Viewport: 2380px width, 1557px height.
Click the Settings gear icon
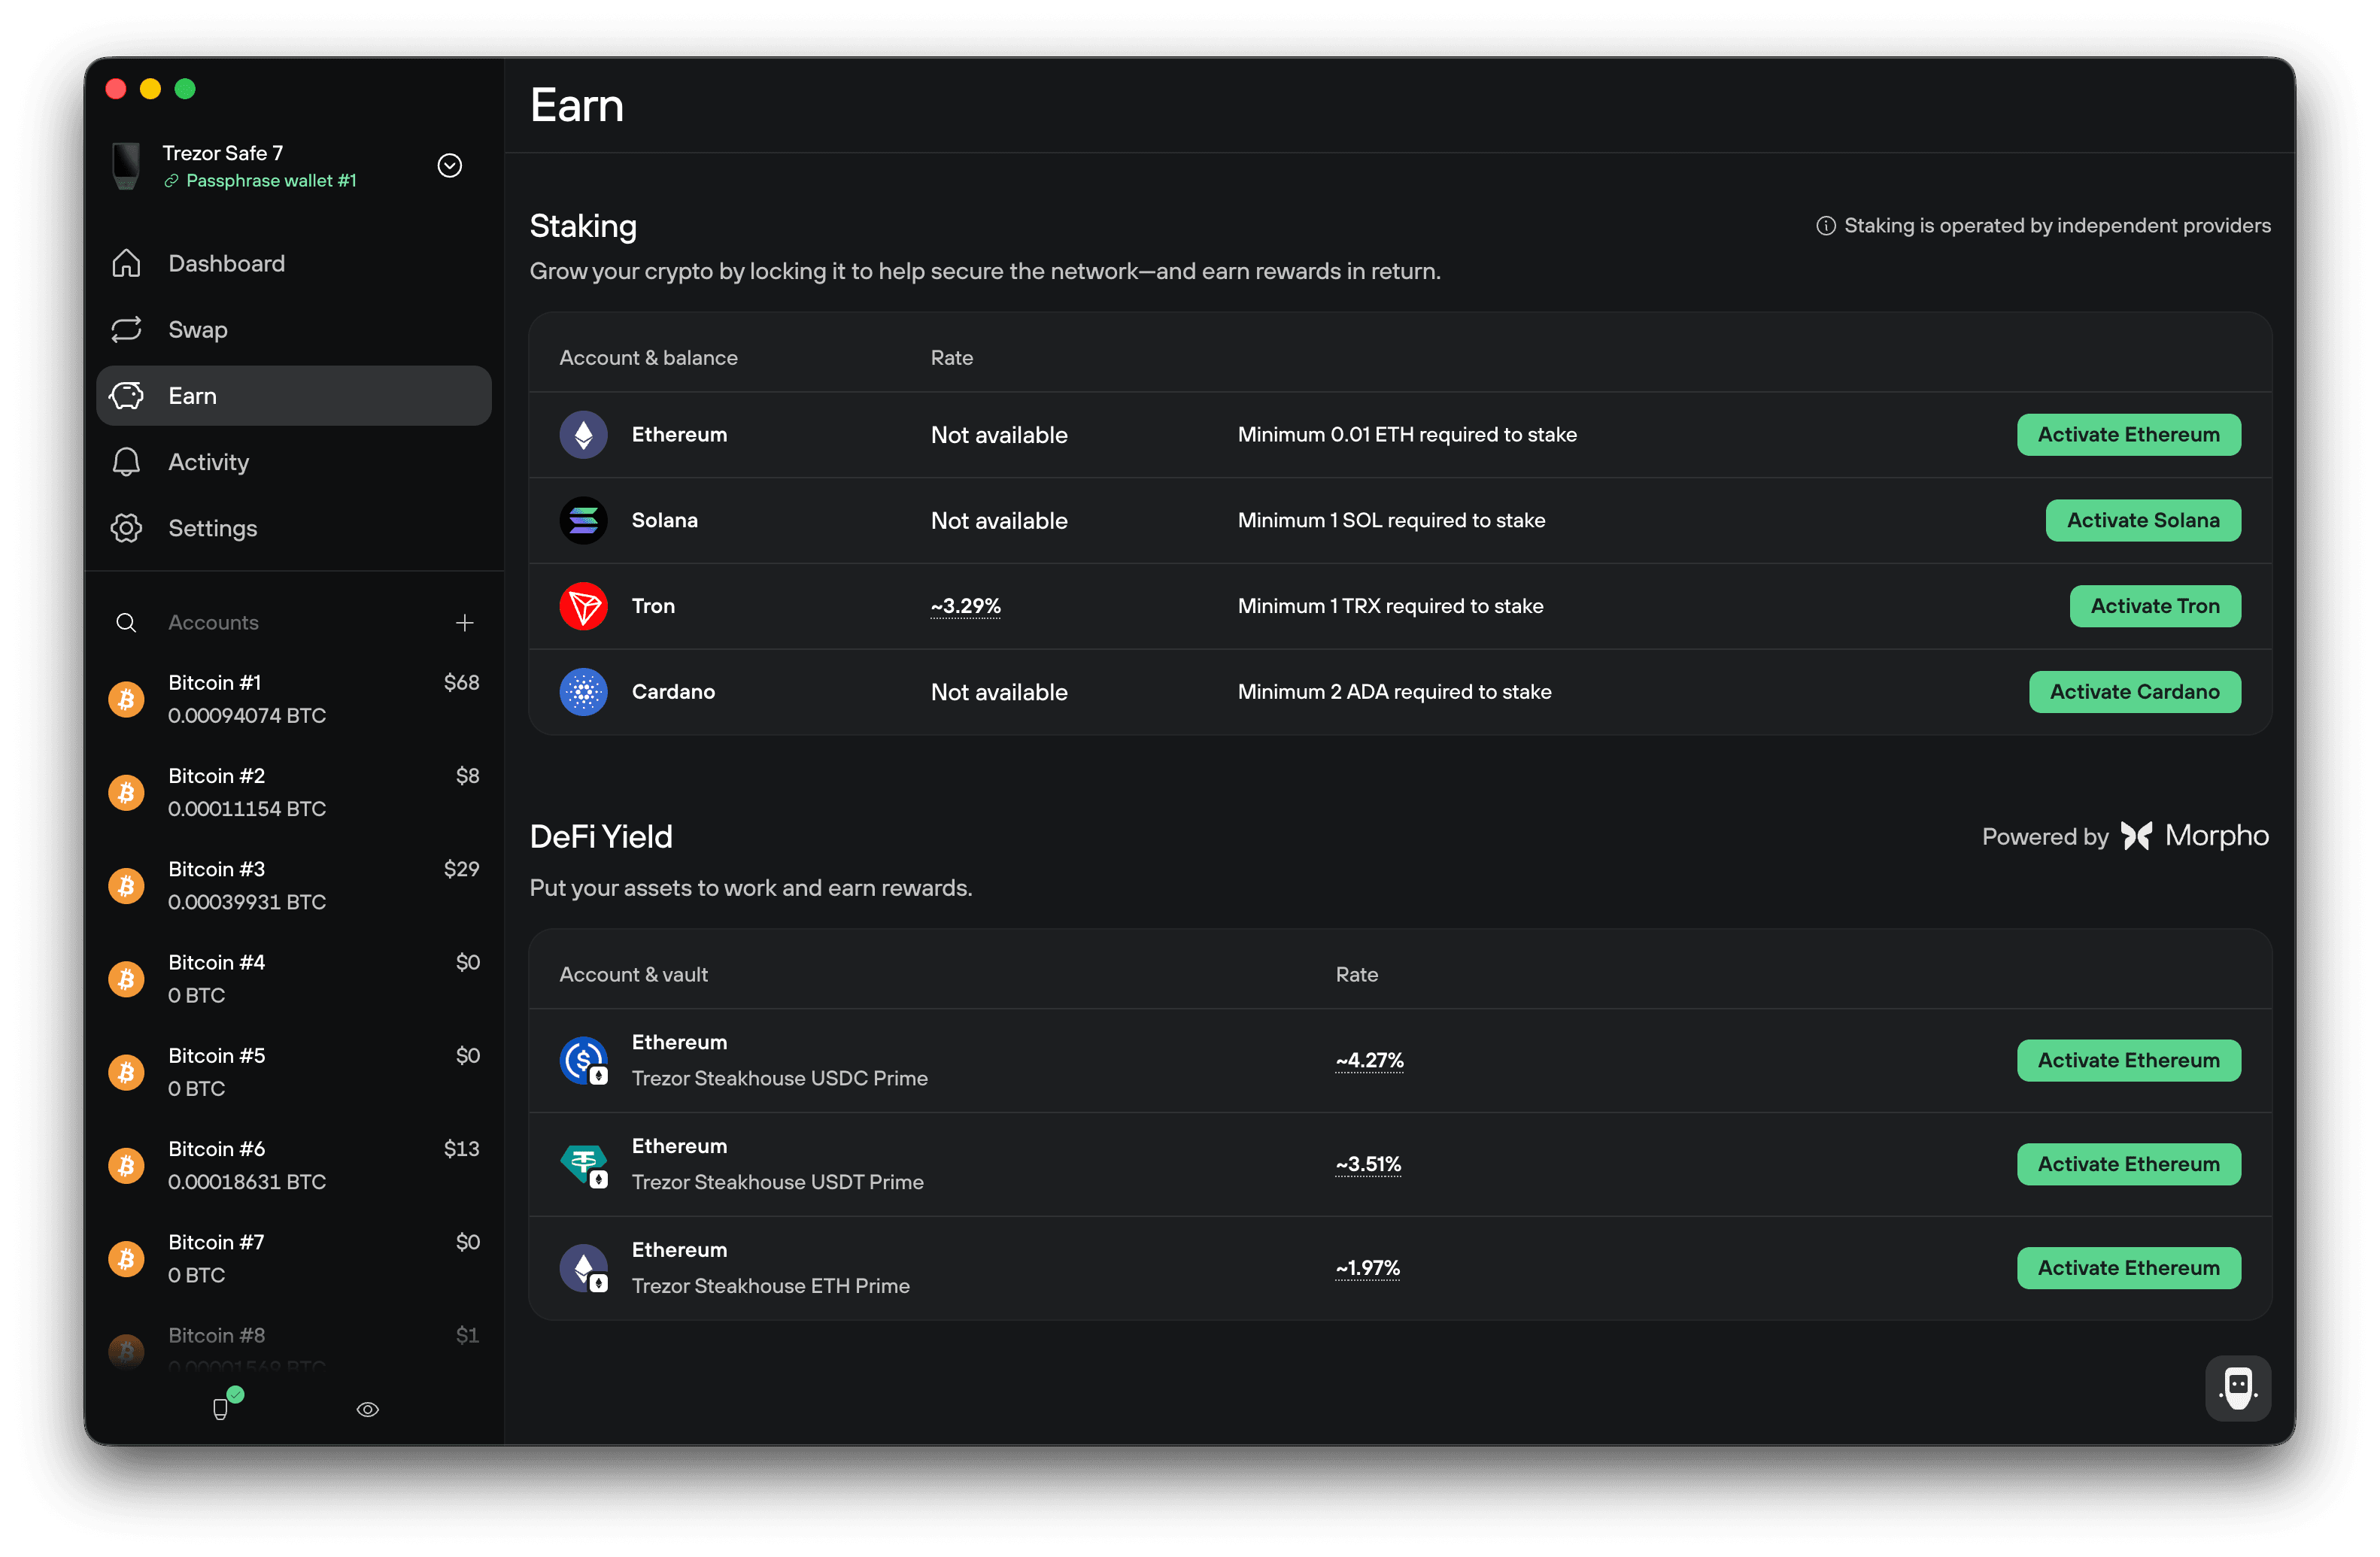click(x=126, y=527)
